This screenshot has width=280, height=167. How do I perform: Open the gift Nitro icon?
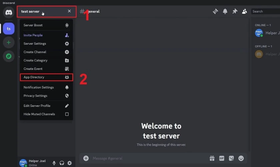click(x=212, y=158)
